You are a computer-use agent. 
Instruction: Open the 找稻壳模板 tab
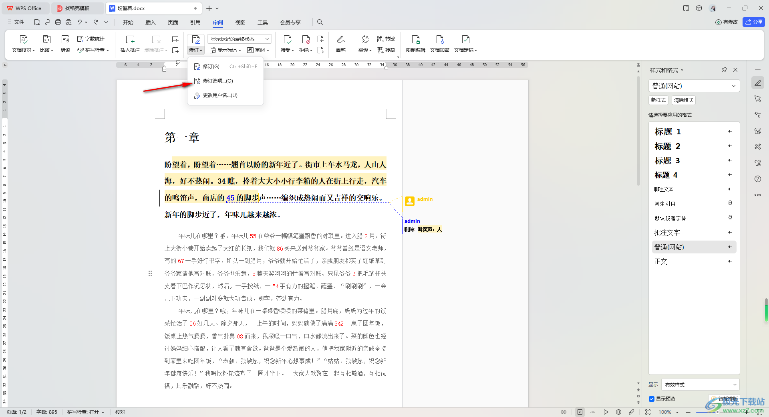77,8
